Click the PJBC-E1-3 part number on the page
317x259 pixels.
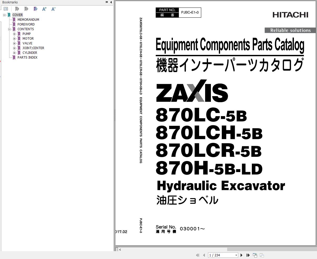[190, 12]
